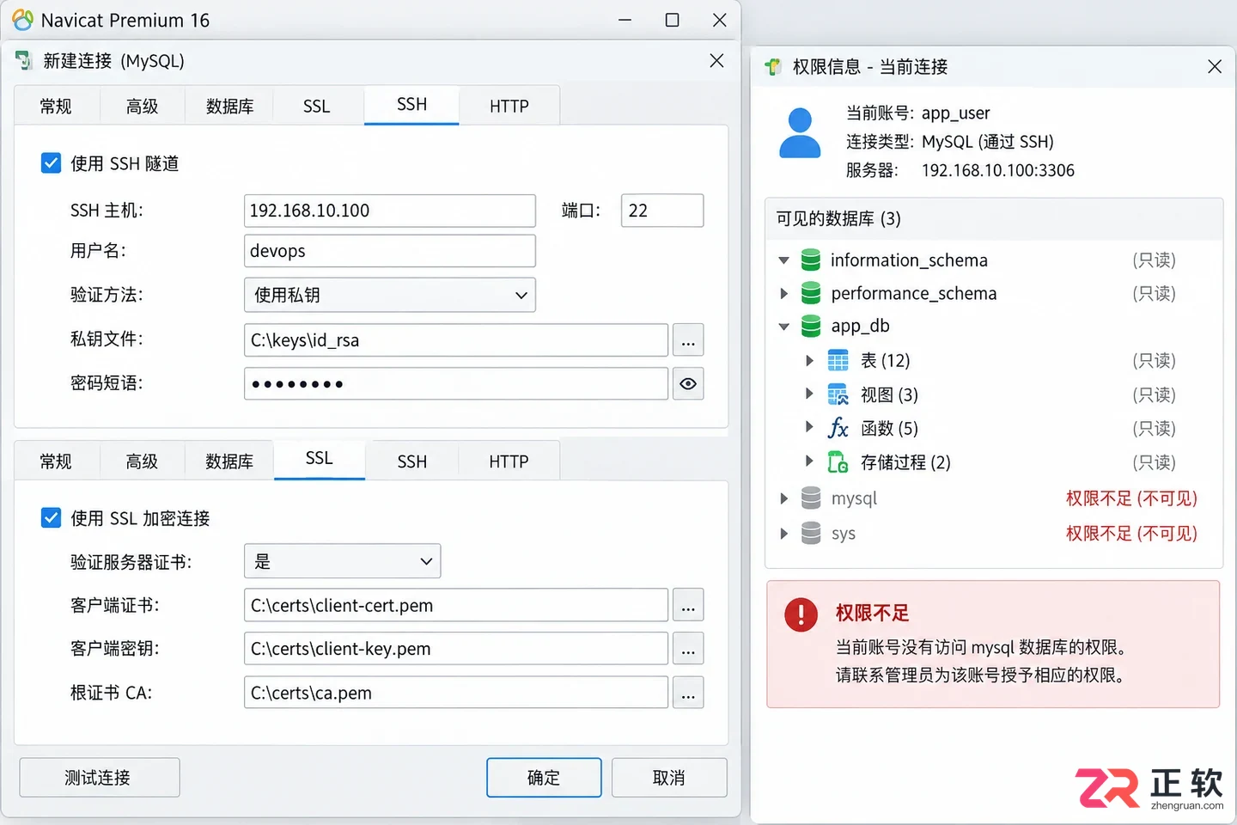The width and height of the screenshot is (1237, 825).
Task: Click the SSH 主机 input field
Action: [x=390, y=211]
